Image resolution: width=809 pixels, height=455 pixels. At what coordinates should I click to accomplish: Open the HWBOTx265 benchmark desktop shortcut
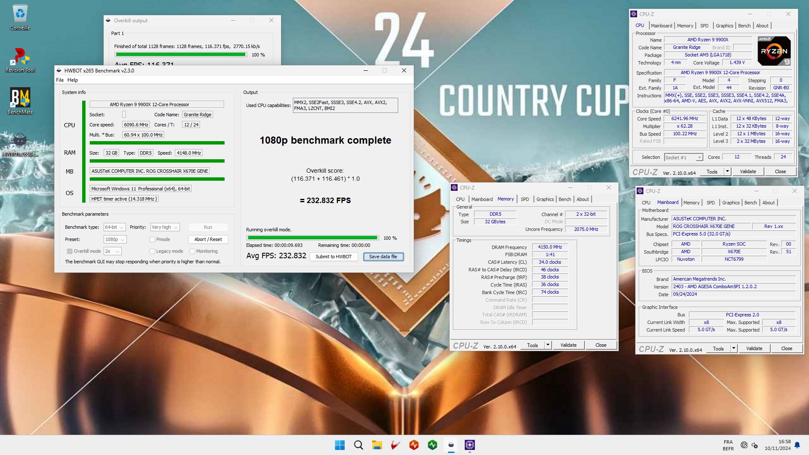coord(20,144)
